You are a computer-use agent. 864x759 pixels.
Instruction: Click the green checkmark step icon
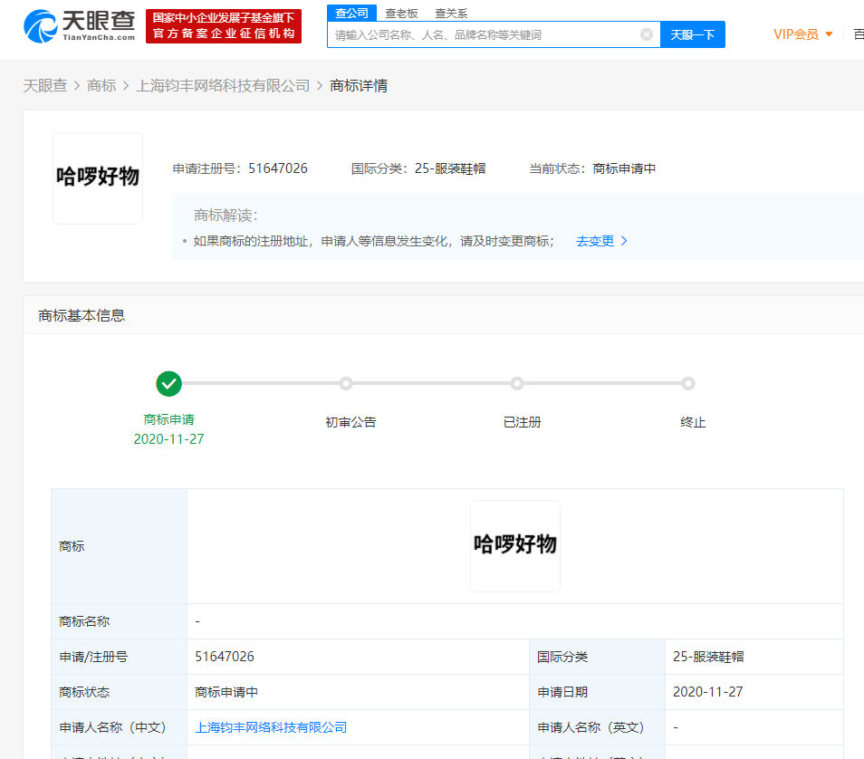pyautogui.click(x=169, y=384)
